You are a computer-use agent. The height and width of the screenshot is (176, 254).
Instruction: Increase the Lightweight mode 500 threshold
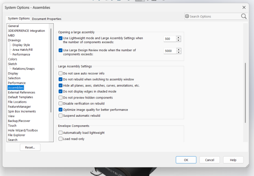coord(179,37)
